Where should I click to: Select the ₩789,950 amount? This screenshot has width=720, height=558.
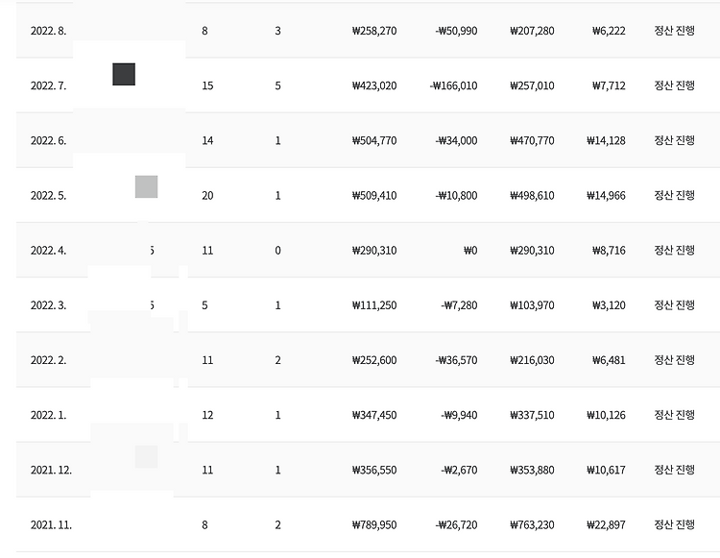point(374,525)
